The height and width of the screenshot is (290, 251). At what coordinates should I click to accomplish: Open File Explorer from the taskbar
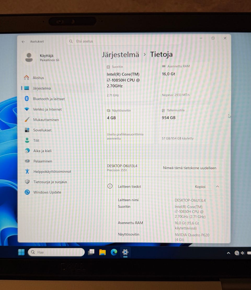(102, 252)
